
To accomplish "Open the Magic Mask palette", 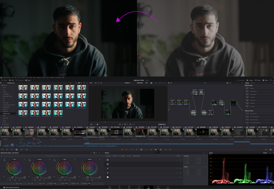I will 151,150.
